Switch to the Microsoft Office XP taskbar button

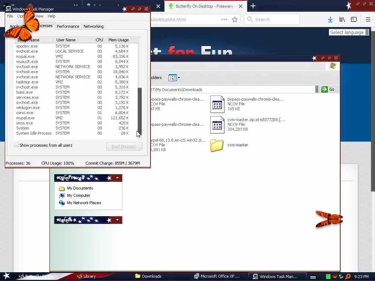pos(217,276)
